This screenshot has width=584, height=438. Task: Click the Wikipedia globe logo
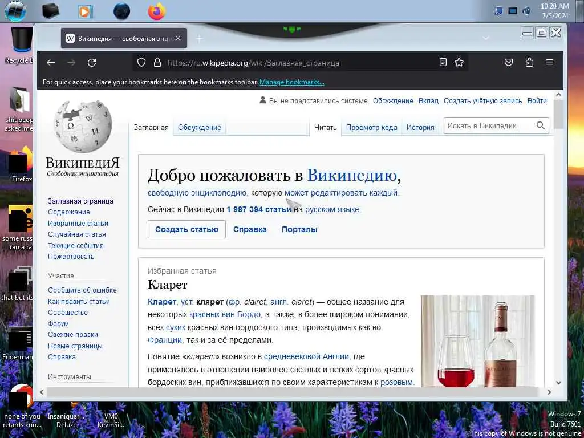83,127
